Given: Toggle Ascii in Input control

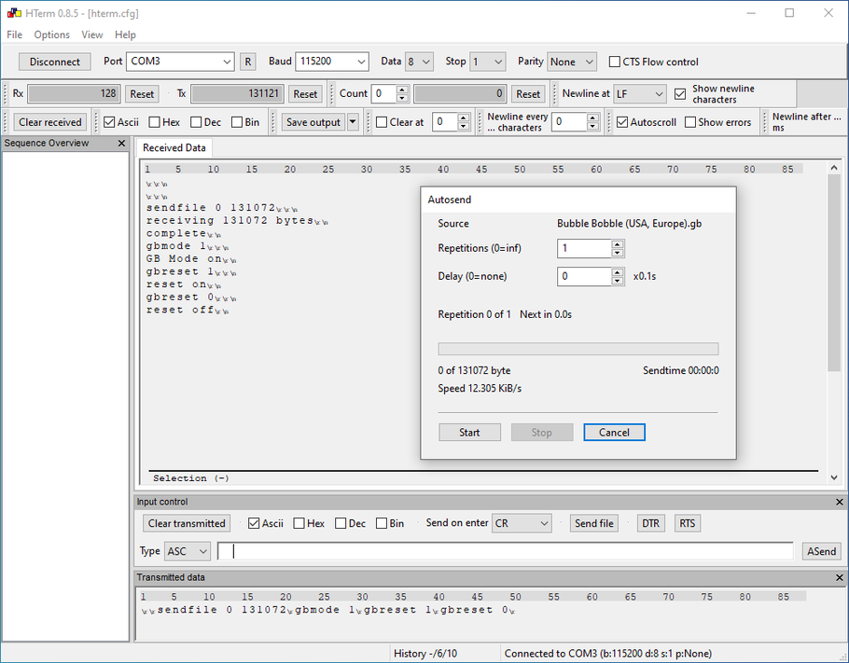Looking at the screenshot, I should tap(254, 523).
